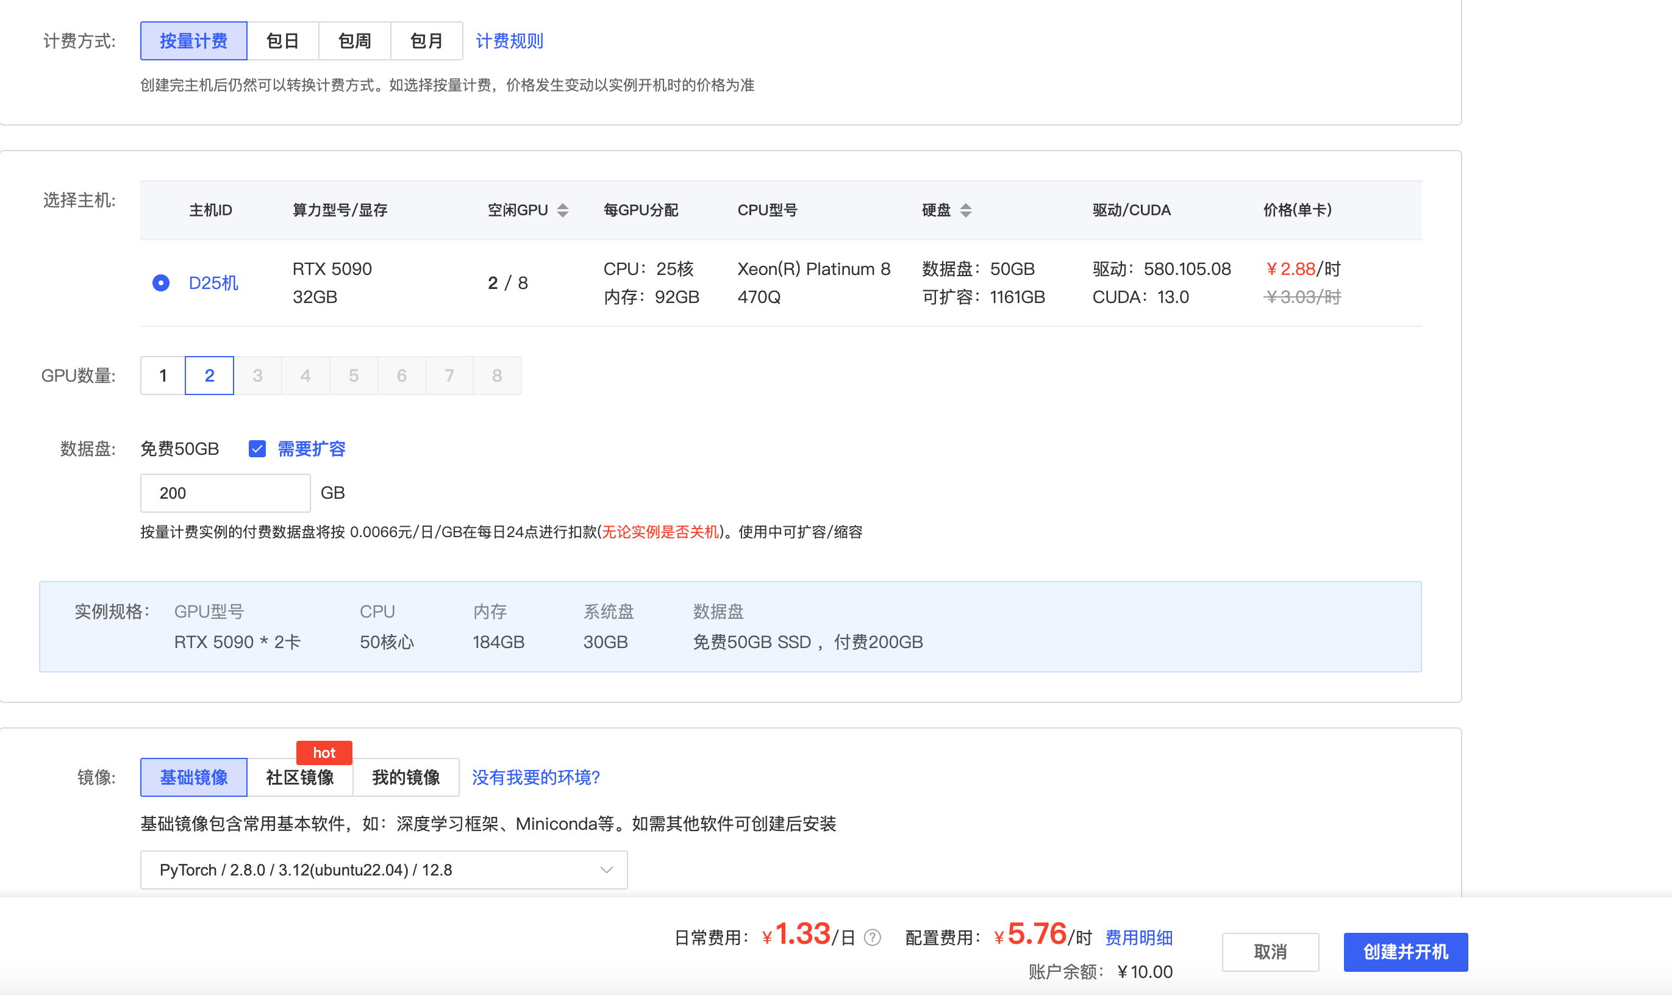Select 按量计费 billing option
The width and height of the screenshot is (1672, 995).
pyautogui.click(x=194, y=41)
